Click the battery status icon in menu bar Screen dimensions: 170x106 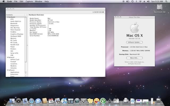coord(128,1)
